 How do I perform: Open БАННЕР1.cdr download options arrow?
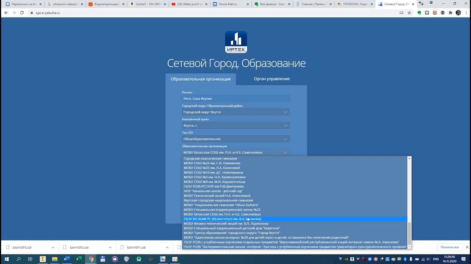pyautogui.click(x=167, y=247)
